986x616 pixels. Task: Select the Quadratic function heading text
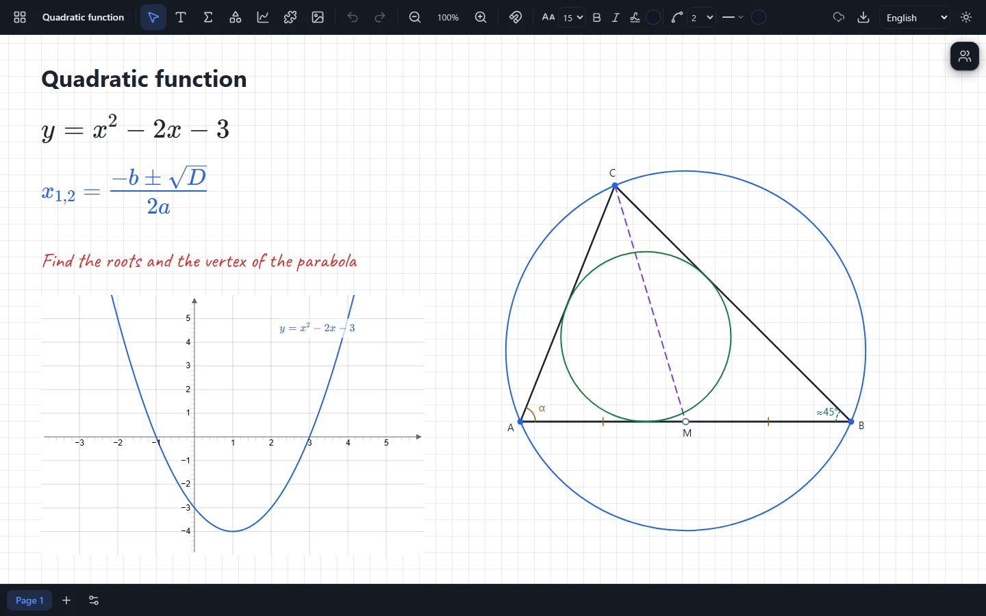click(144, 79)
